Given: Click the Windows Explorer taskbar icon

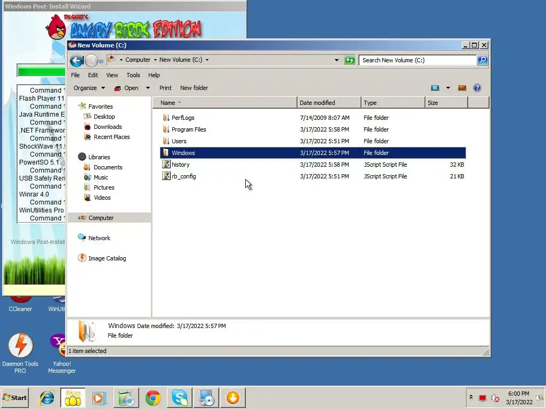Looking at the screenshot, I should pyautogui.click(x=73, y=397).
